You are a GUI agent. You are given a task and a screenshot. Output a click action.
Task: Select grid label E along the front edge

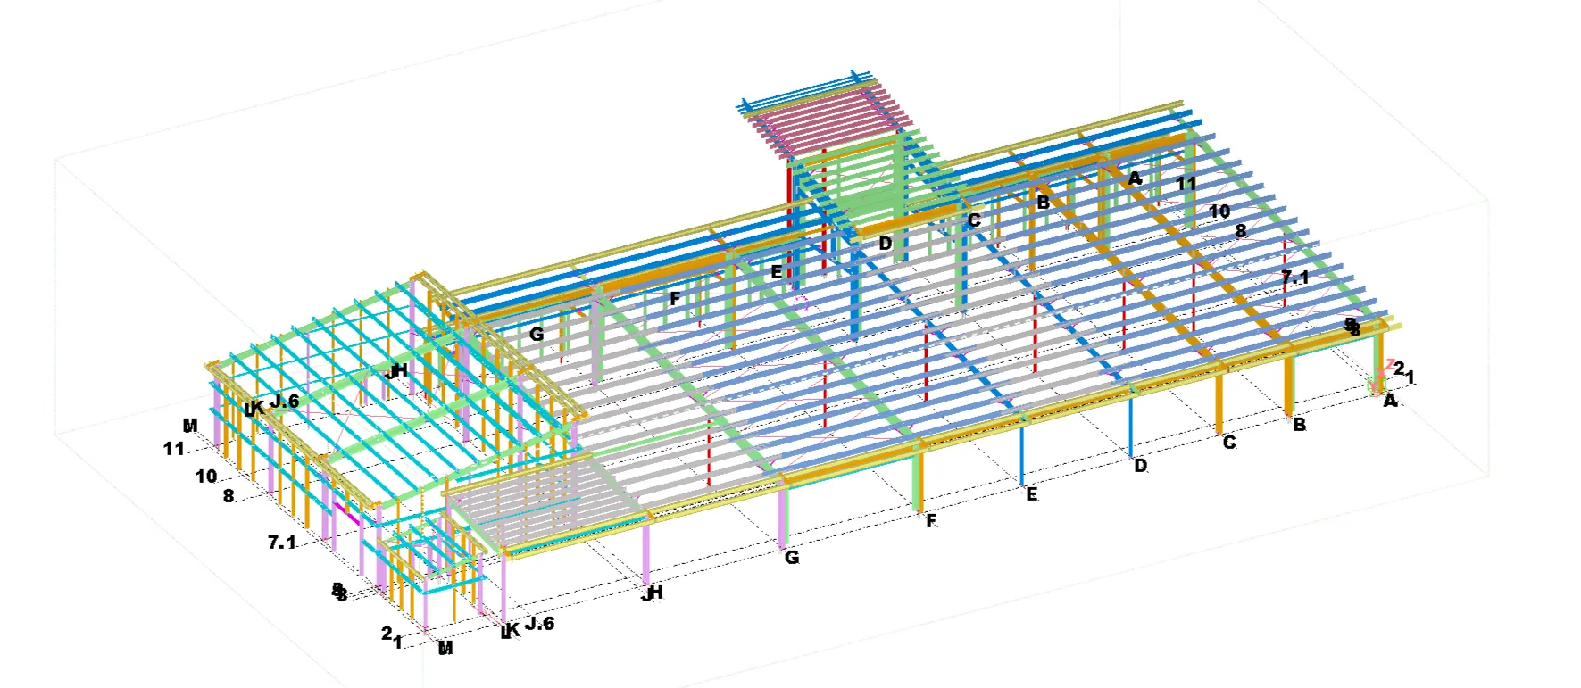1032,494
